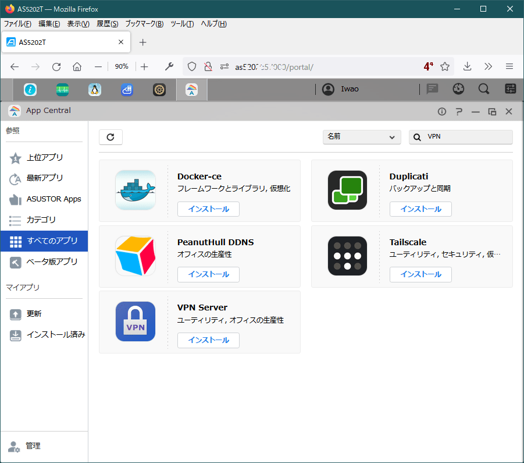Reload the current page

(56, 67)
